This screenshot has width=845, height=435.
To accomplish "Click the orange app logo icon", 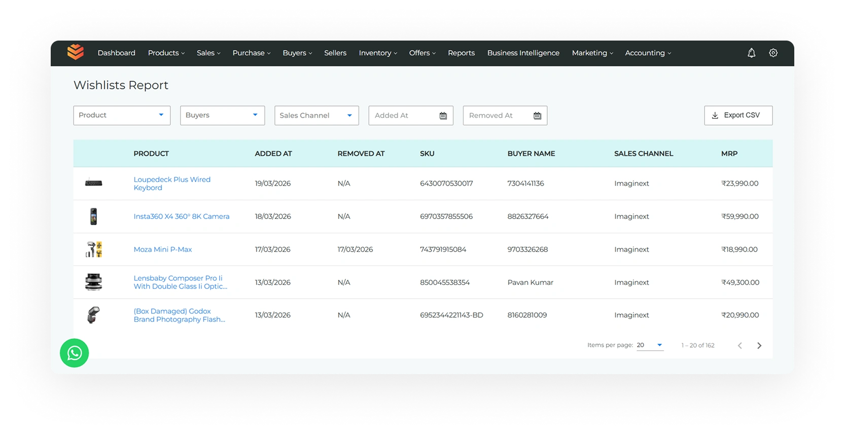I will coord(76,52).
